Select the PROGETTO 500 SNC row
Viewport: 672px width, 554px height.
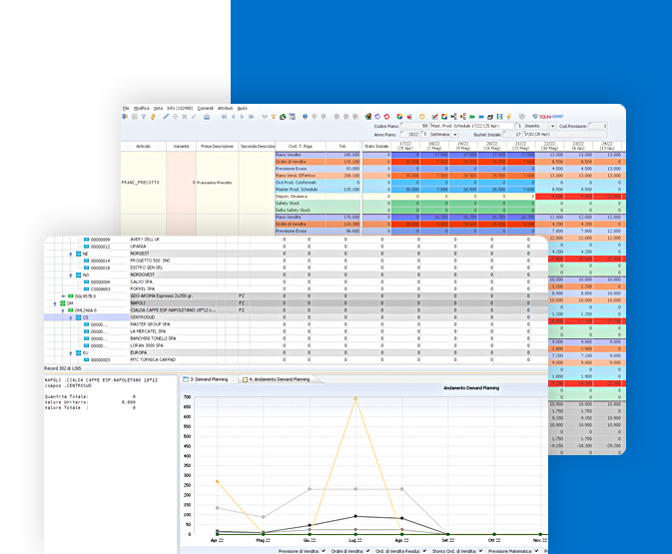click(296, 261)
